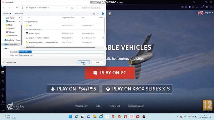214x120 pixels.
Task: Click the battery saver icon in browser toolbar
Action: 207,7
